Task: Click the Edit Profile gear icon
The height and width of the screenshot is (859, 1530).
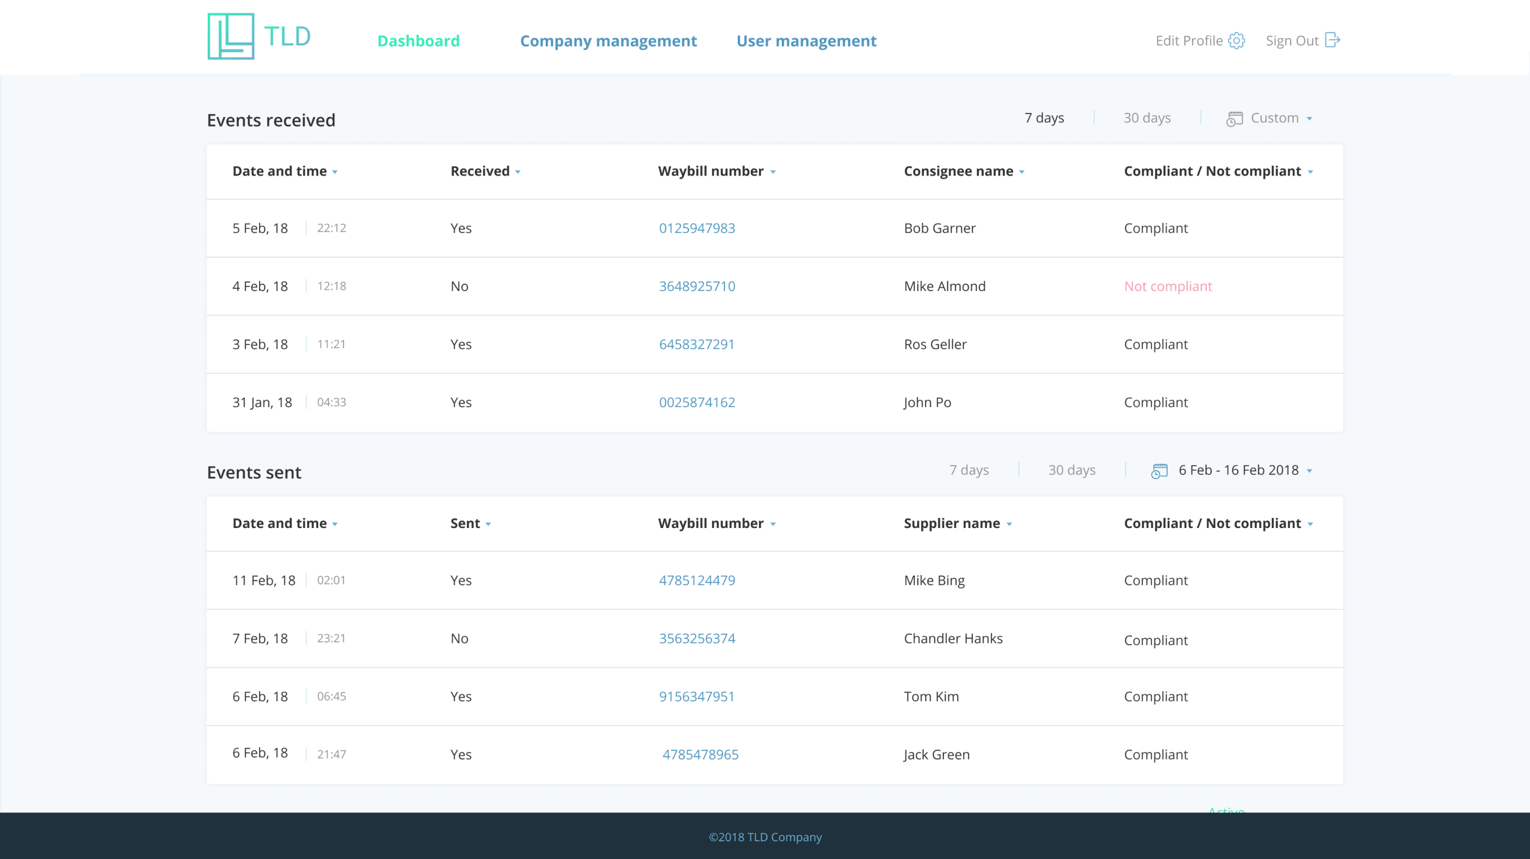Action: tap(1236, 40)
